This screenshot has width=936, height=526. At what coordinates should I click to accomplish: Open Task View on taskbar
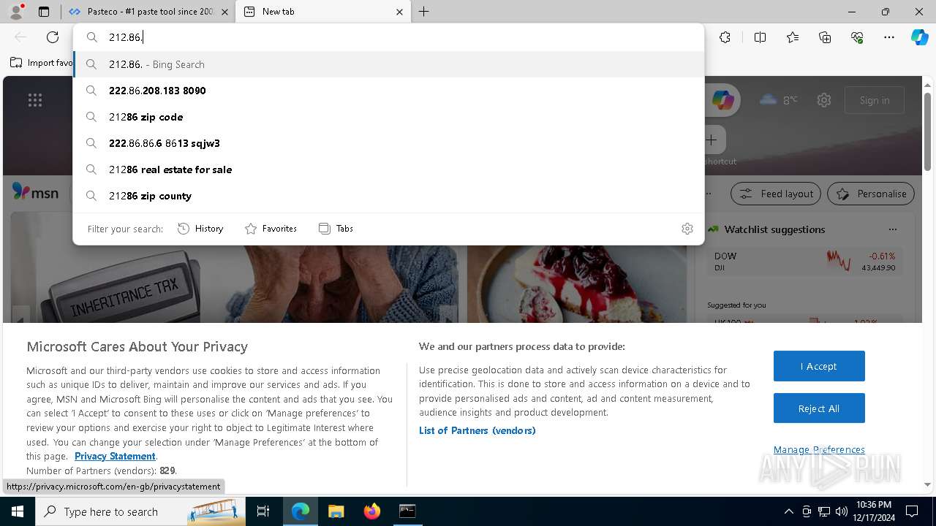click(x=263, y=511)
